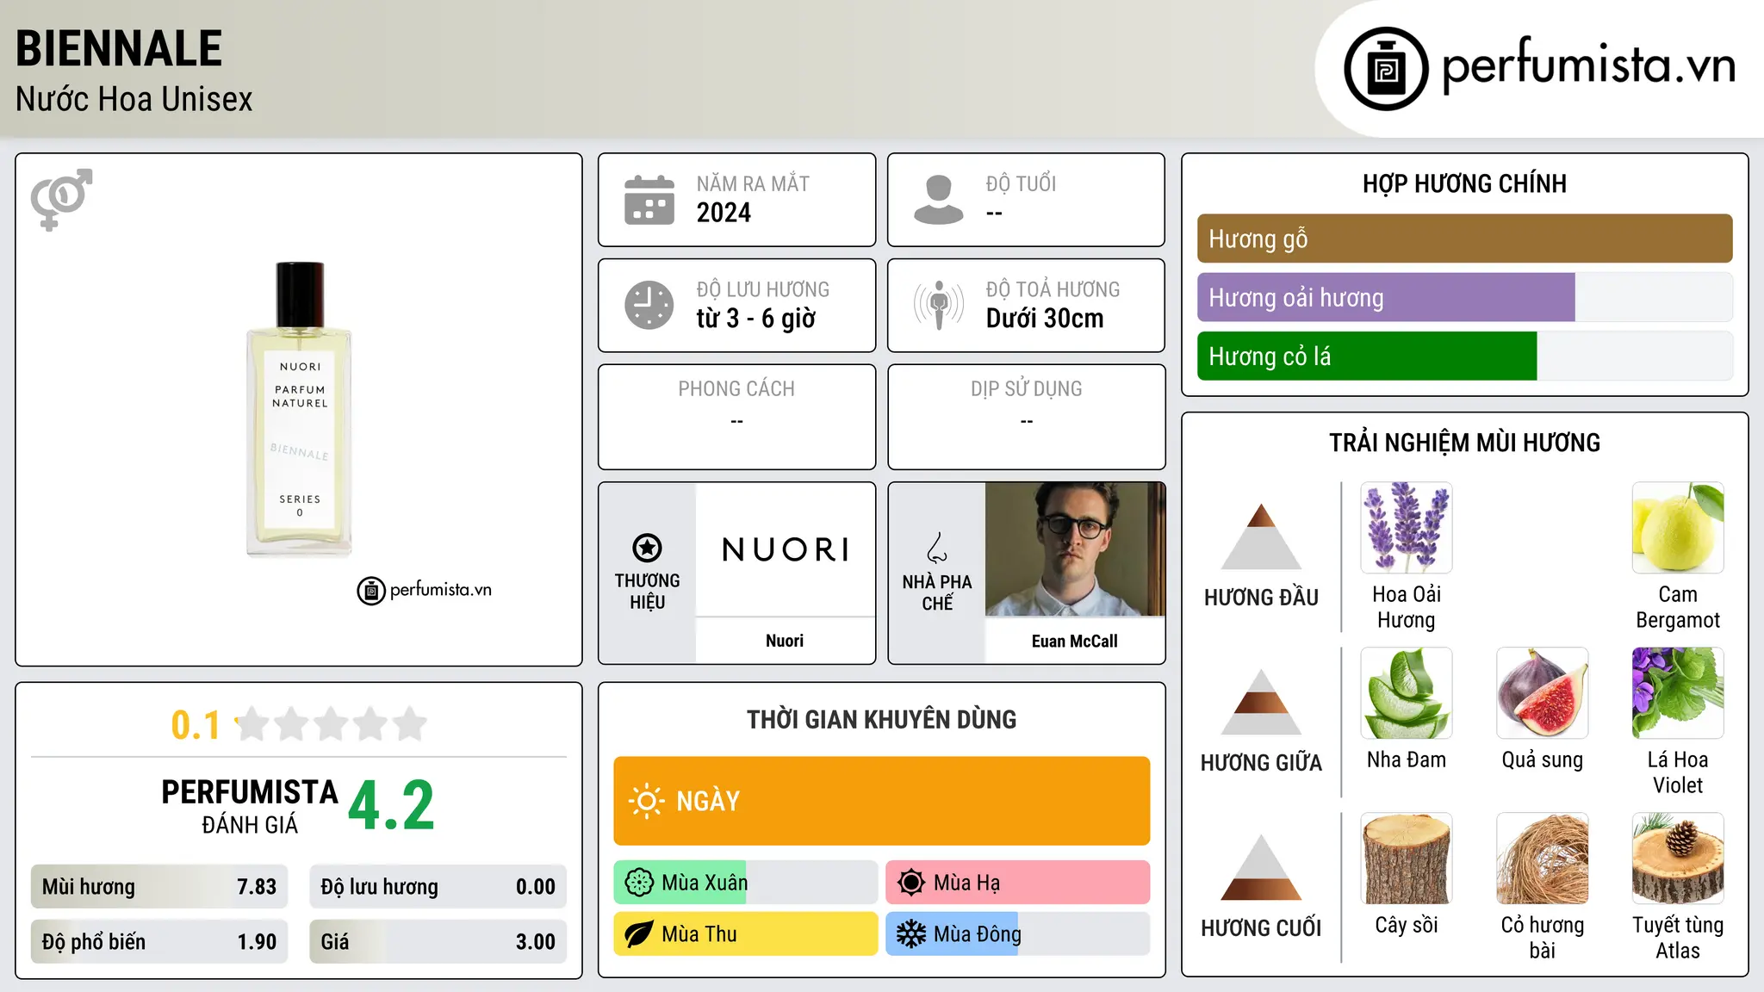Image resolution: width=1764 pixels, height=992 pixels.
Task: Click the Hương đầu label
Action: [x=1261, y=598]
